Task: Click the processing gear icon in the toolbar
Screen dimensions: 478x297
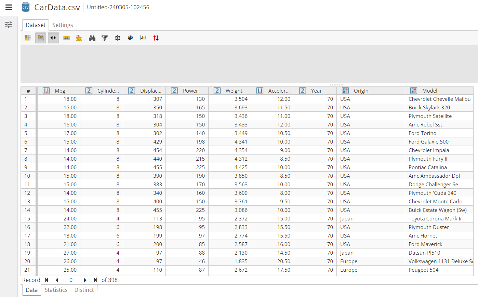Action: tap(117, 38)
